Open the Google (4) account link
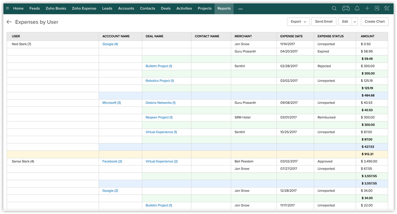 [110, 44]
